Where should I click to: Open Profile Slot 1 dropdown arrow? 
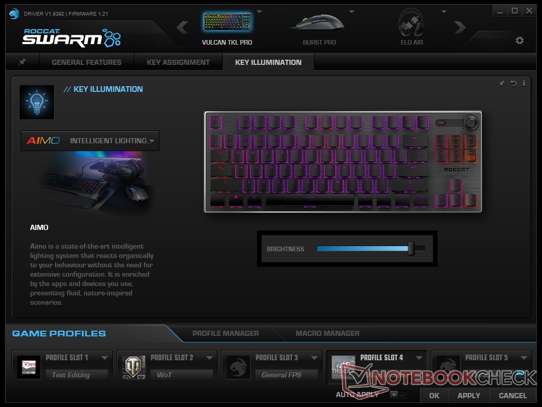(x=104, y=358)
